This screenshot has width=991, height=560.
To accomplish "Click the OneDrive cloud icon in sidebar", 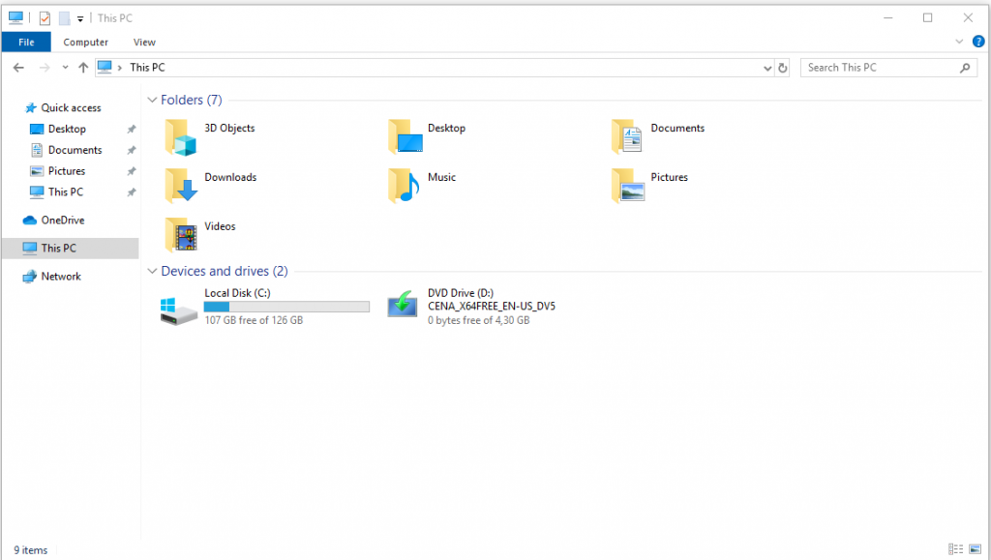I will coord(30,221).
